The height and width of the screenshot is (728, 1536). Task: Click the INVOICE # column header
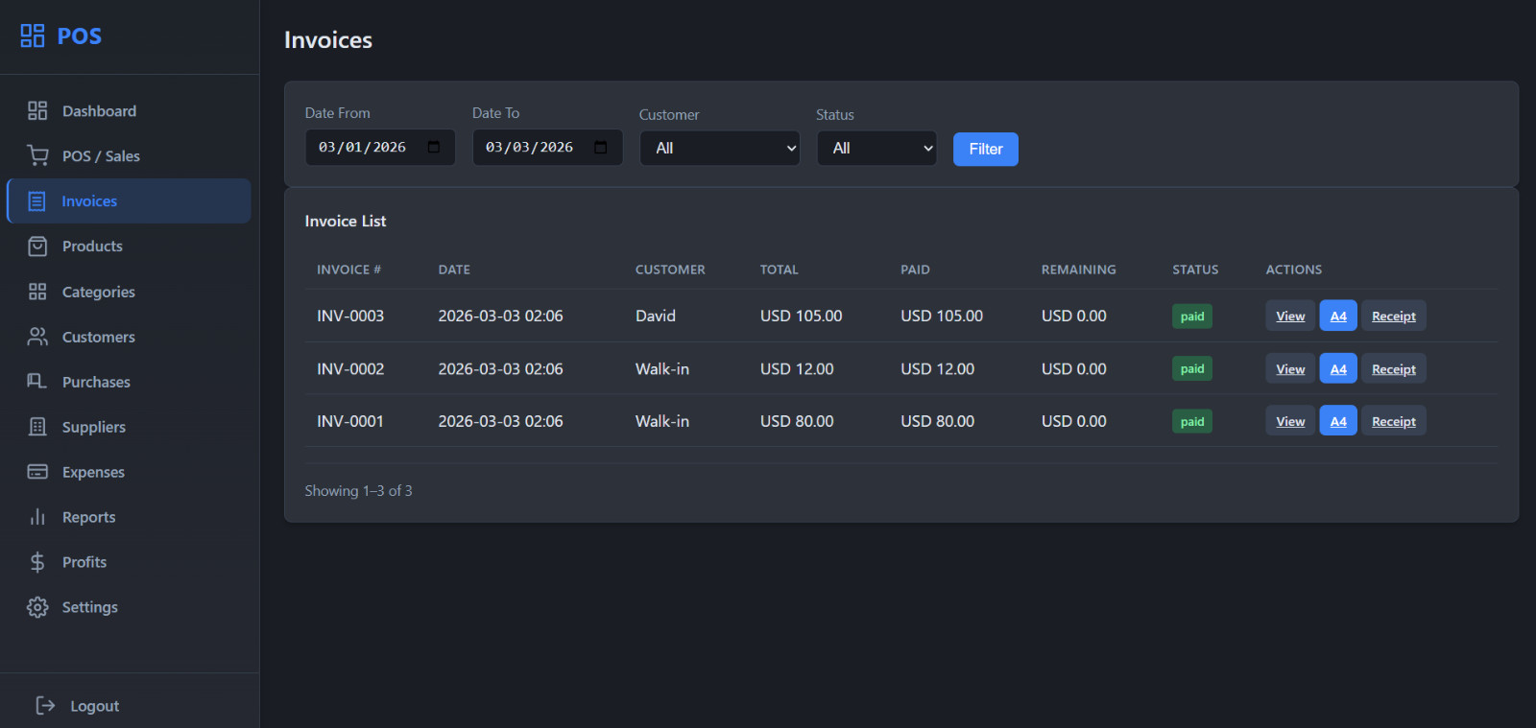coord(348,270)
